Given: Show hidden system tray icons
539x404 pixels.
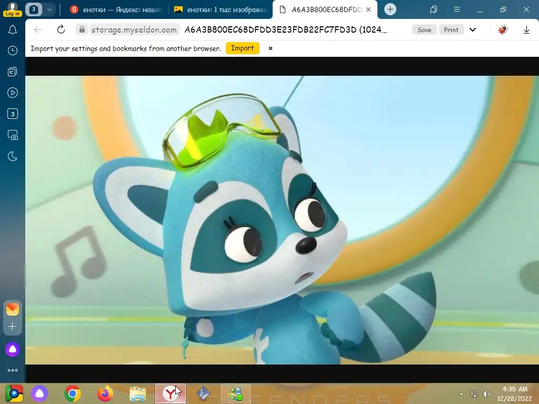Looking at the screenshot, I should [461, 393].
